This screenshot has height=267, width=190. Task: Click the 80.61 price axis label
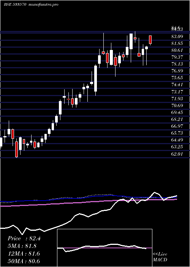(x=177, y=50)
